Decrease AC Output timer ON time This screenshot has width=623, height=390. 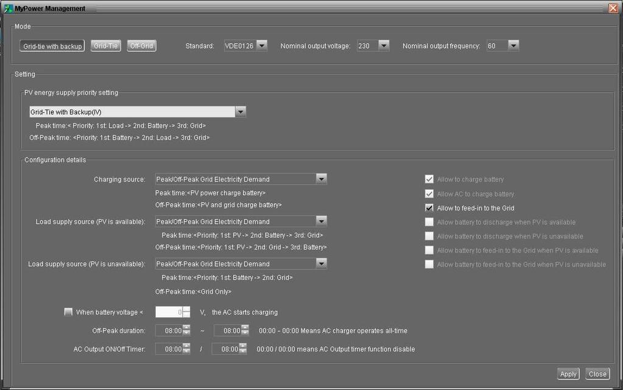pyautogui.click(x=186, y=352)
